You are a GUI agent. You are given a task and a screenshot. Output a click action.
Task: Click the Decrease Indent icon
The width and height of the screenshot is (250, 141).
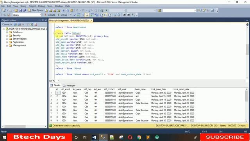coord(124,15)
